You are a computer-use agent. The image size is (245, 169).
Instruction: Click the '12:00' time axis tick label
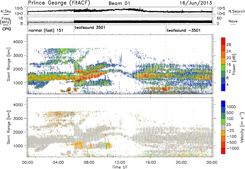pyautogui.click(x=120, y=163)
